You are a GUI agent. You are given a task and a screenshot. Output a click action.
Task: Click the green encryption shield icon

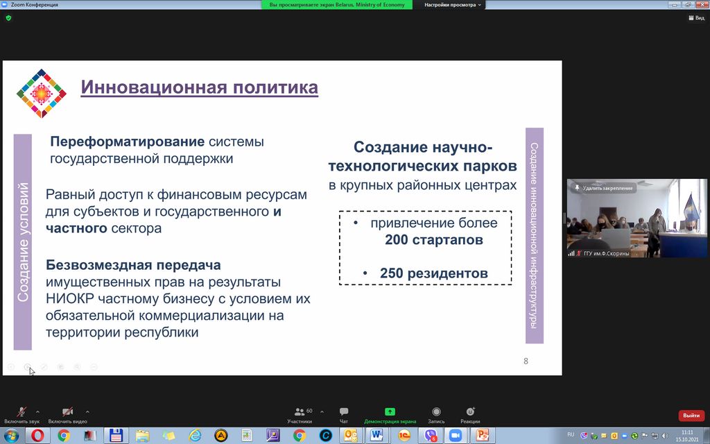pos(8,18)
